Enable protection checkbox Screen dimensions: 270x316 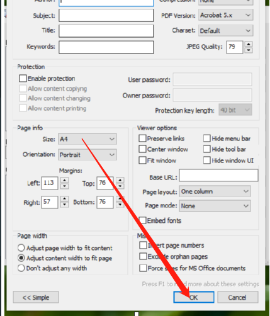(23, 79)
